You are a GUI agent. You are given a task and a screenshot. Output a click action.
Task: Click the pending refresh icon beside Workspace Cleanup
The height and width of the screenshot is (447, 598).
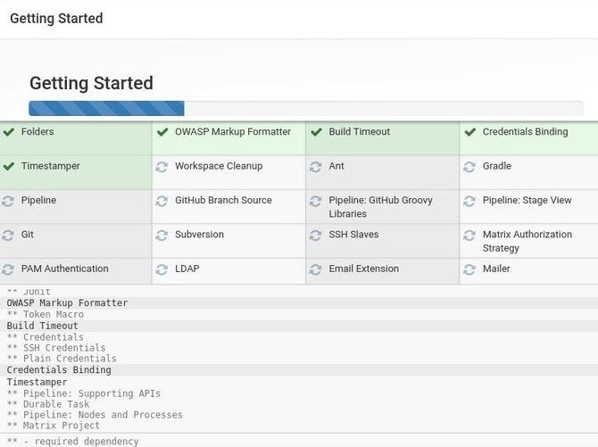(162, 167)
